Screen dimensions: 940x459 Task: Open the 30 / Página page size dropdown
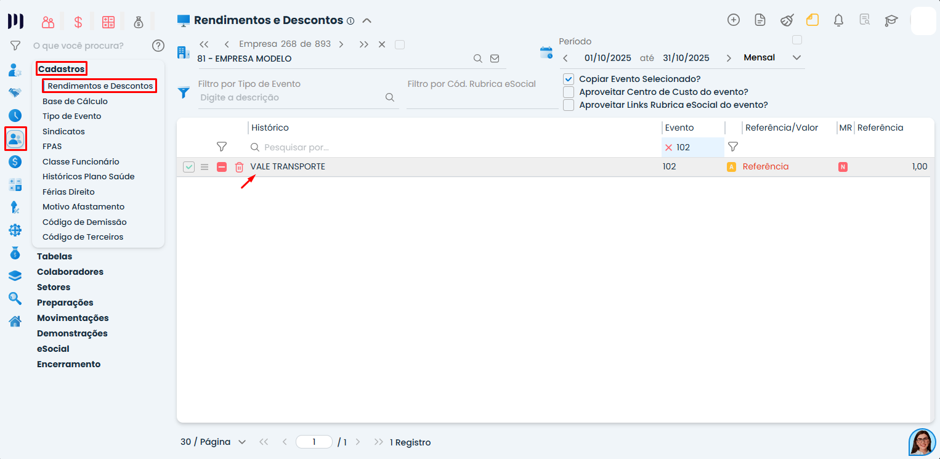pos(213,442)
